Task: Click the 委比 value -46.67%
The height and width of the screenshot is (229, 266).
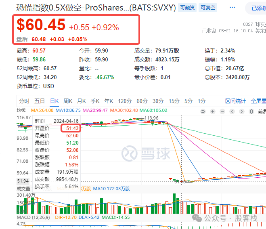Action: 105,77
